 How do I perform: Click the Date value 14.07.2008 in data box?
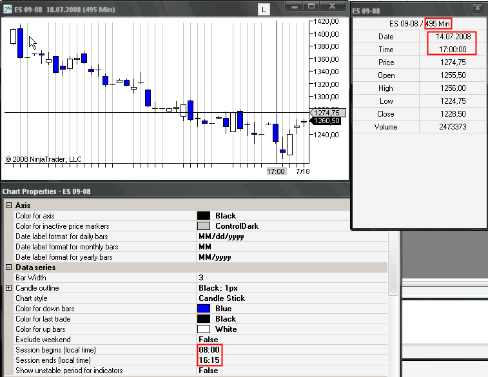(x=453, y=37)
